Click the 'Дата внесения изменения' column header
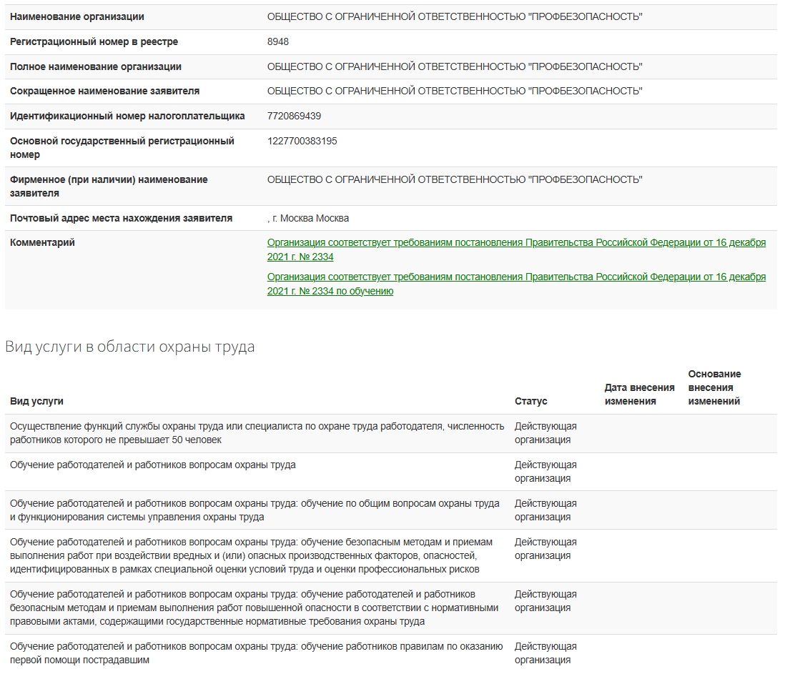This screenshot has height=679, width=785. 639,394
